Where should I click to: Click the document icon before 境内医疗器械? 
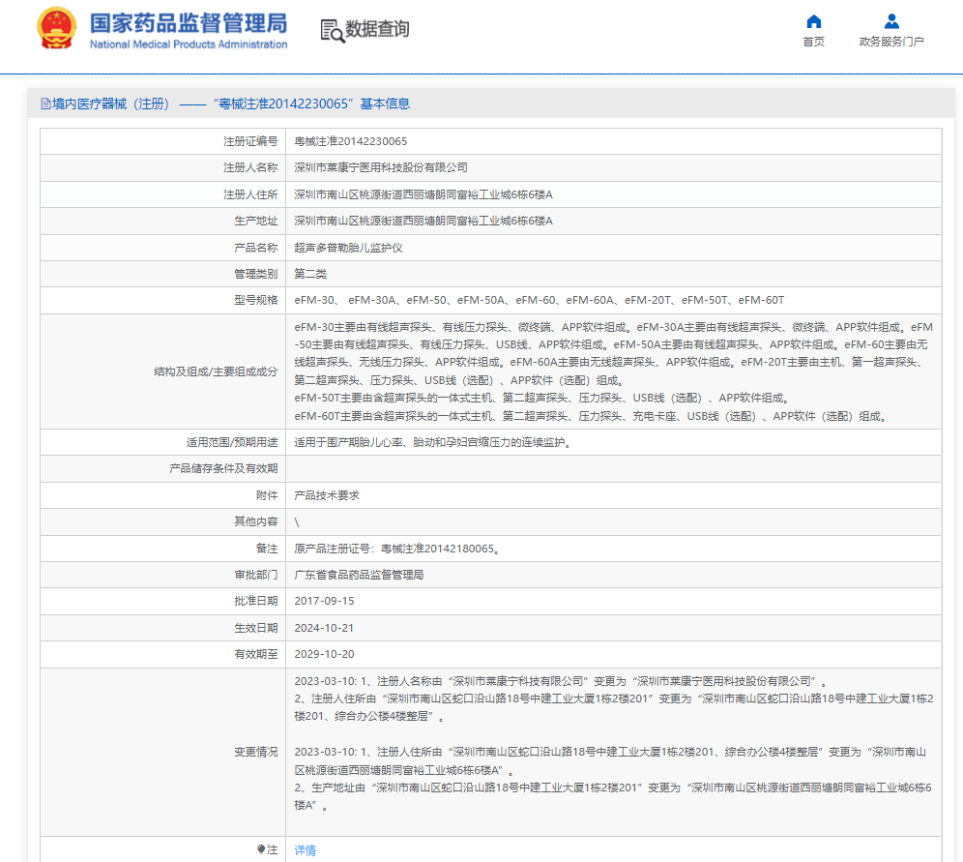click(45, 104)
